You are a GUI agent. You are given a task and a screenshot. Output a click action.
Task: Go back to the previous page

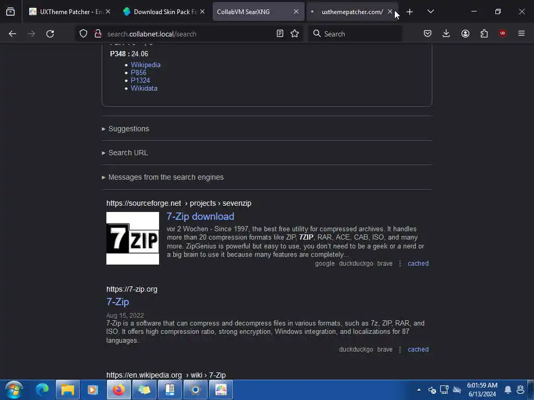tap(13, 34)
